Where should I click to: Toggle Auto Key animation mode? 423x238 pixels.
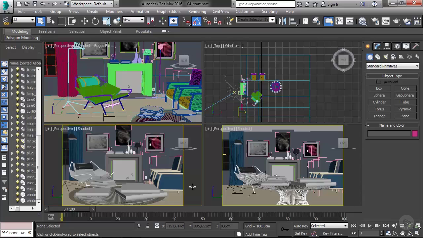pos(301,226)
